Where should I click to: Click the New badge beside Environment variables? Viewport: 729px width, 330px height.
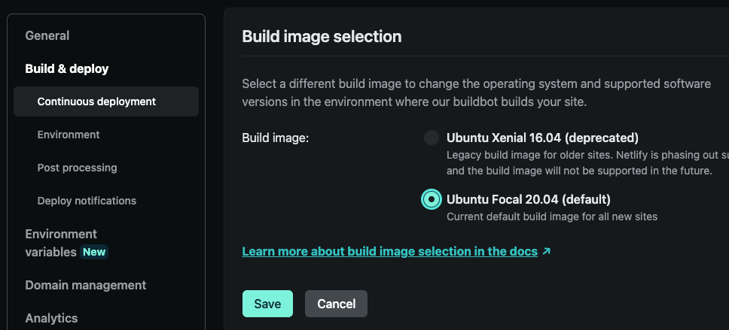click(94, 252)
